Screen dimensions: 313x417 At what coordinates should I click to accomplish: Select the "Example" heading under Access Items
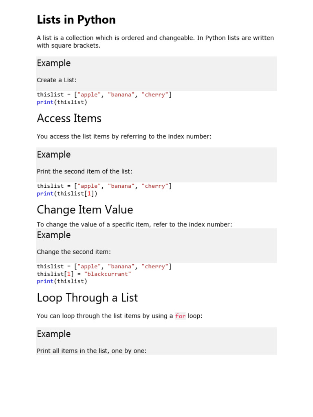[54, 155]
